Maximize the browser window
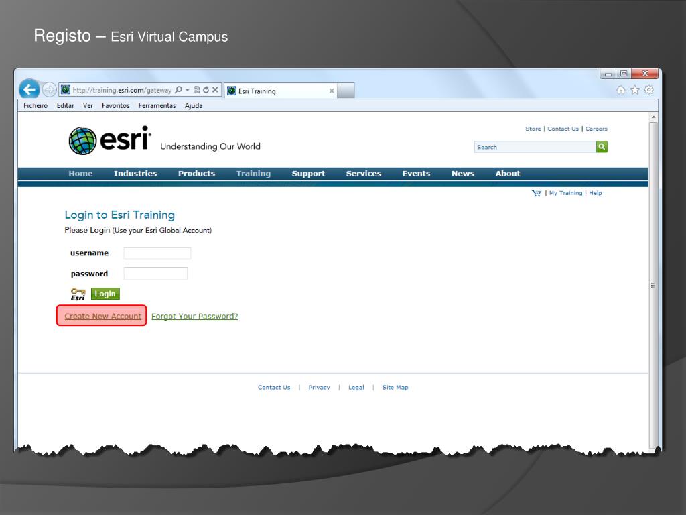This screenshot has height=515, width=686. (624, 74)
